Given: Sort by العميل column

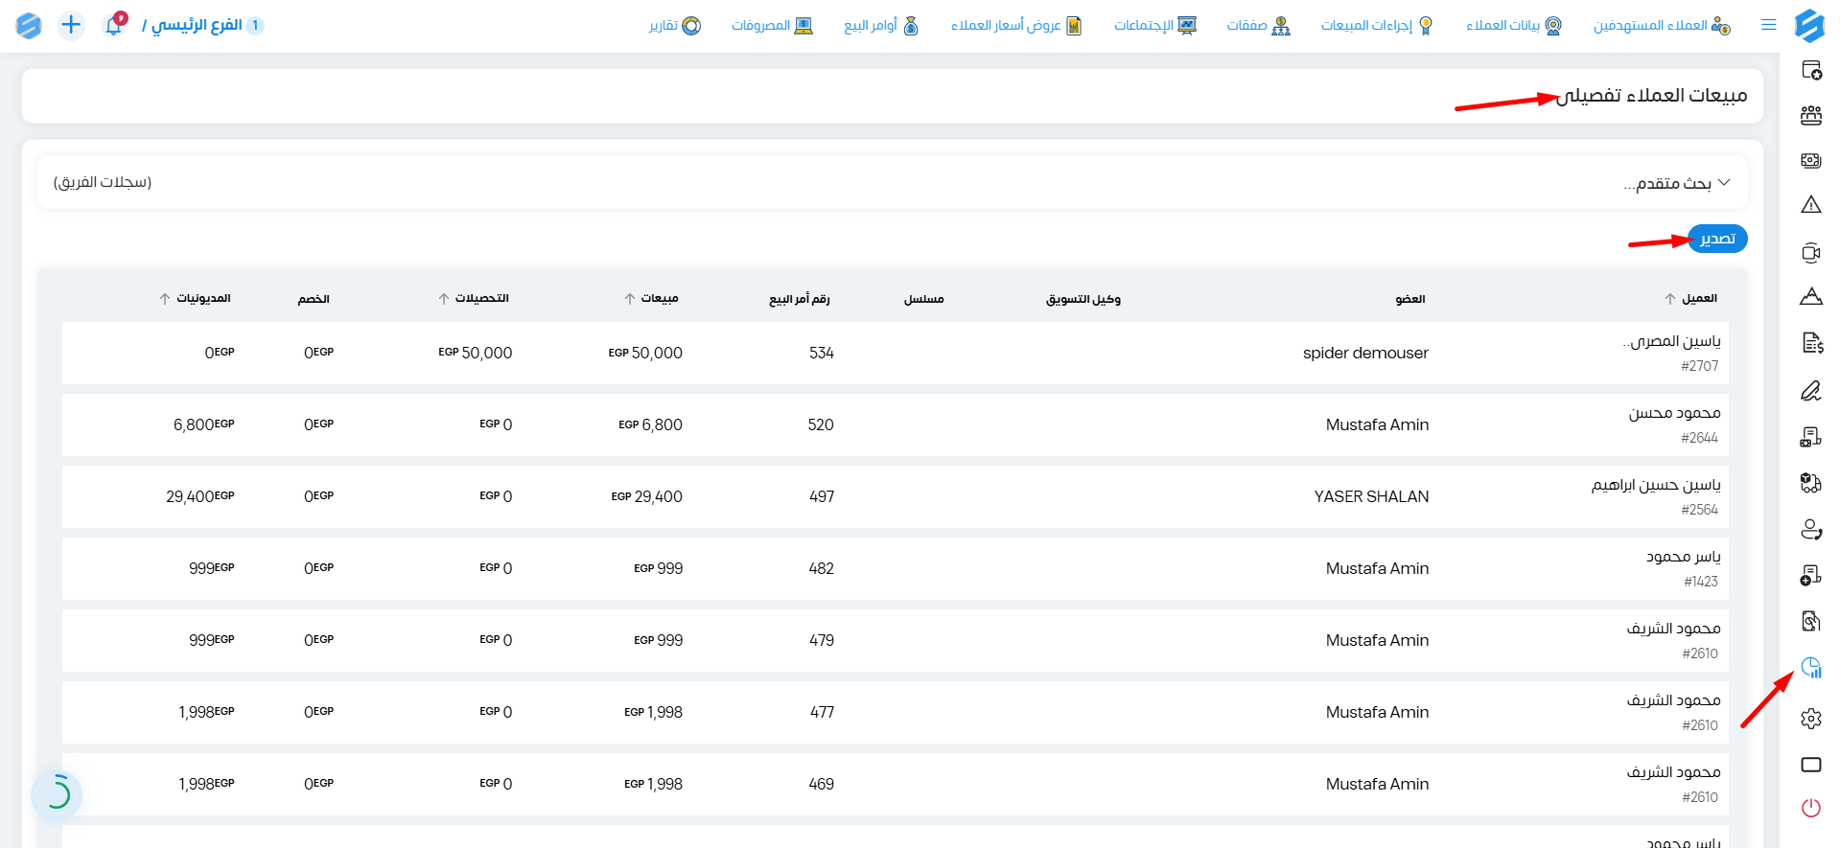Looking at the screenshot, I should pos(1690,299).
